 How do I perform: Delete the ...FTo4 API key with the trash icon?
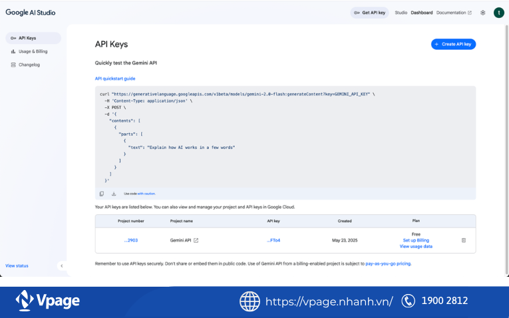pyautogui.click(x=464, y=240)
